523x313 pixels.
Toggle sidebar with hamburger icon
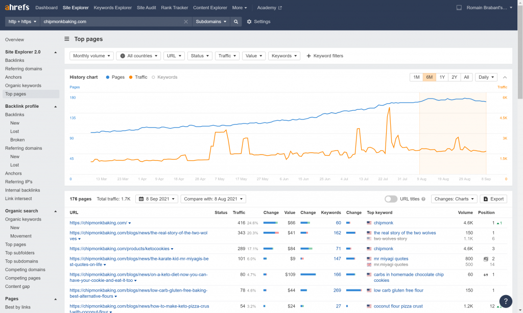(67, 39)
